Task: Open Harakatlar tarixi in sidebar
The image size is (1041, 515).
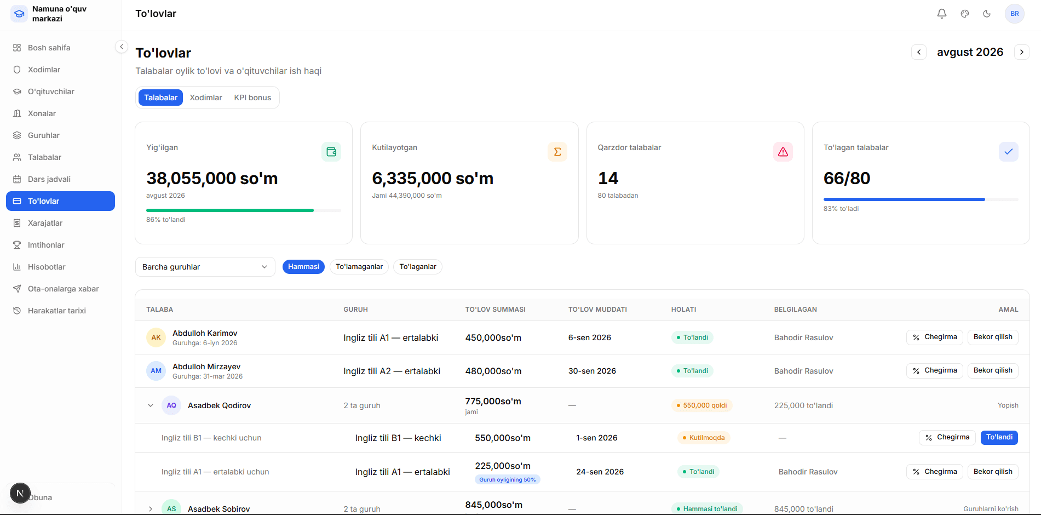Action: [60, 311]
